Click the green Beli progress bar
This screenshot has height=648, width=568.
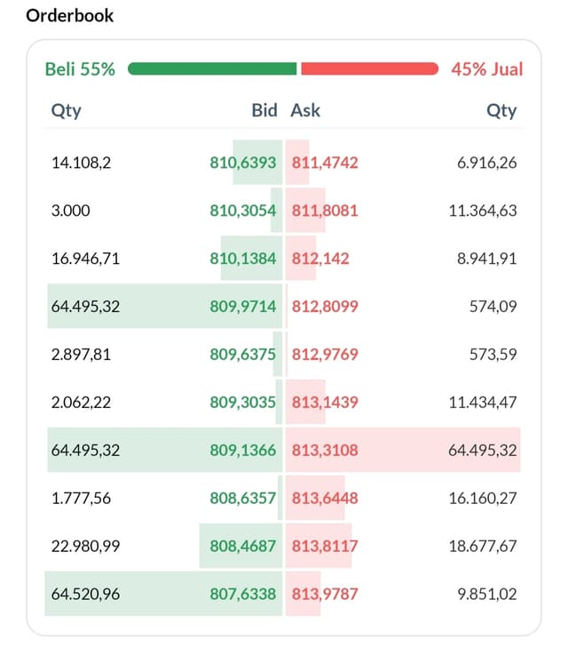[212, 68]
